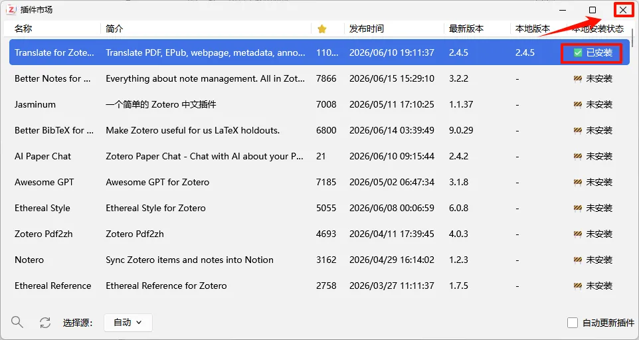The image size is (639, 340).
Task: Click latest version 9.0.29
Action: [x=461, y=130]
